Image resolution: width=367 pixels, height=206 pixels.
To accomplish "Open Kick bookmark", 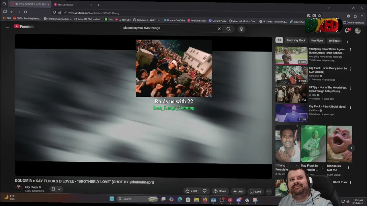I will [109, 20].
